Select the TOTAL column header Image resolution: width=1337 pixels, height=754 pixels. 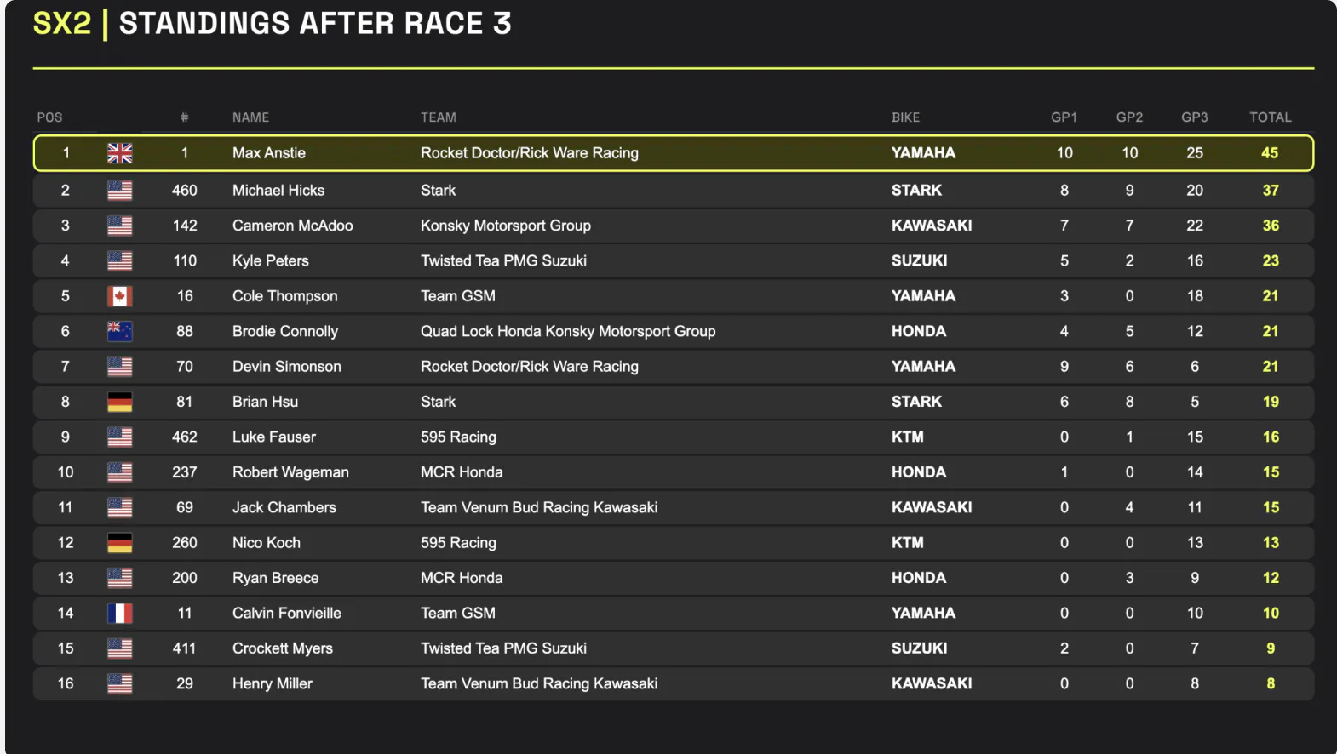point(1270,117)
